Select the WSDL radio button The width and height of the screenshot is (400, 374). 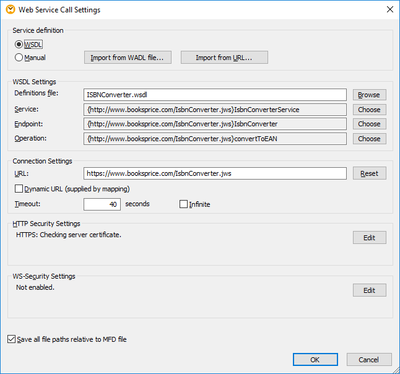(19, 45)
